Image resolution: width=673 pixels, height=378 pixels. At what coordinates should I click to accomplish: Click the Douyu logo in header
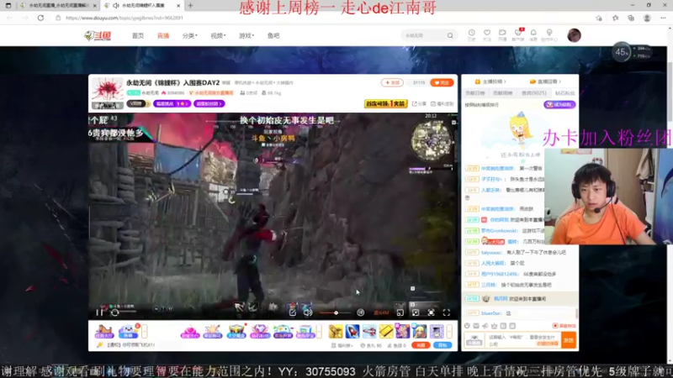(98, 35)
